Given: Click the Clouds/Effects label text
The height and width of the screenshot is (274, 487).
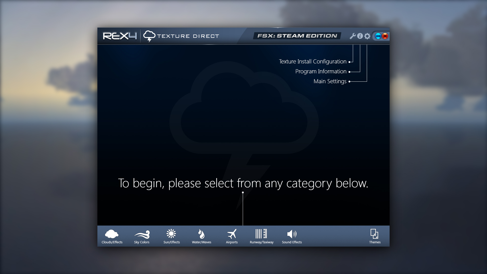Looking at the screenshot, I should click(x=112, y=242).
